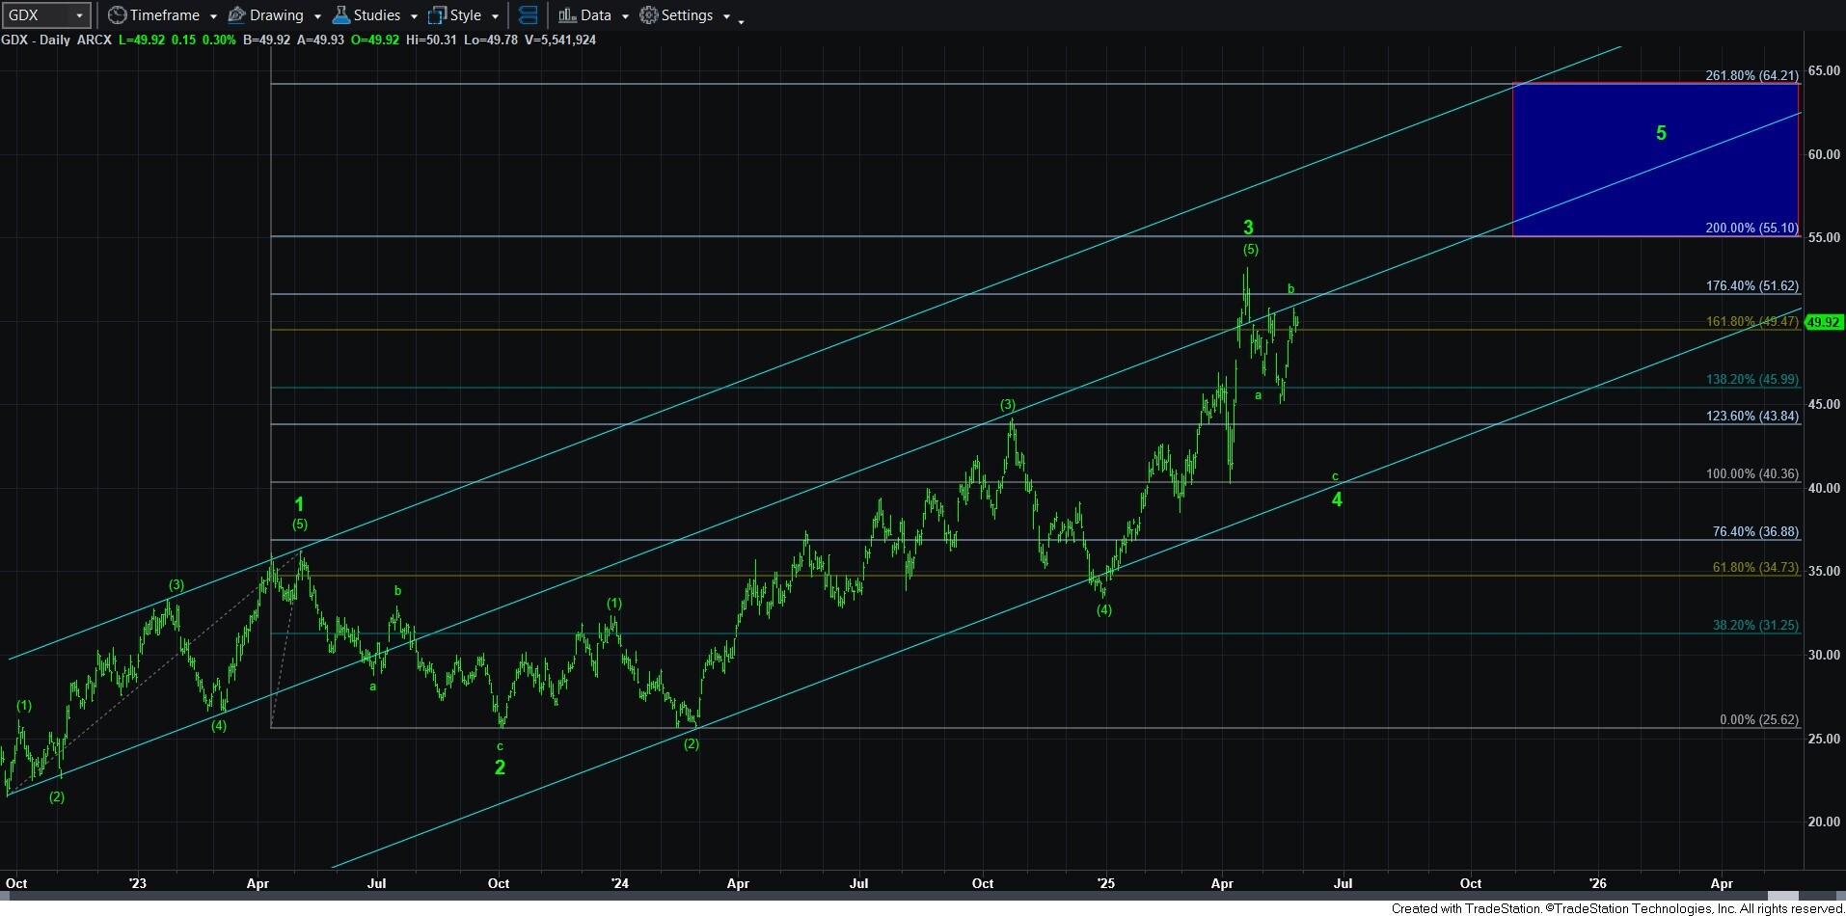Click the '26 year marker on time axis
Image resolution: width=1846 pixels, height=916 pixels.
coord(1598,883)
